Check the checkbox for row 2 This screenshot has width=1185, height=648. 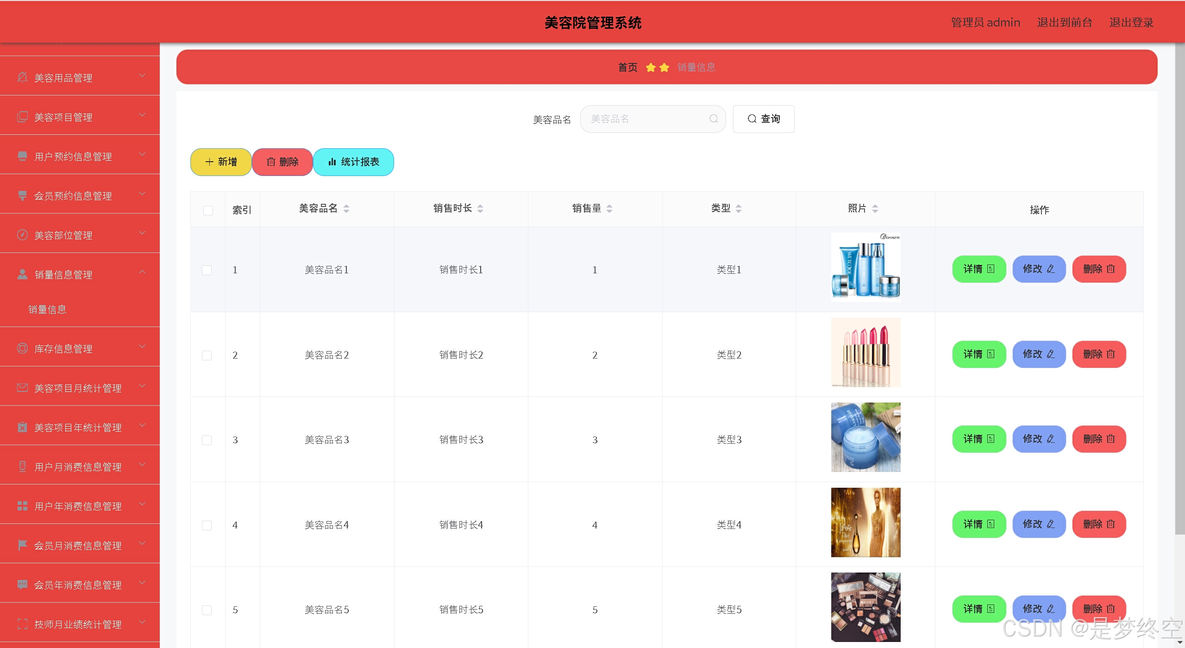click(207, 355)
